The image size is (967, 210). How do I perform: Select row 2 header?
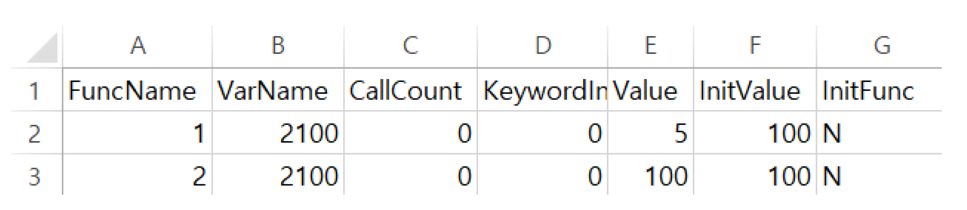click(x=35, y=134)
